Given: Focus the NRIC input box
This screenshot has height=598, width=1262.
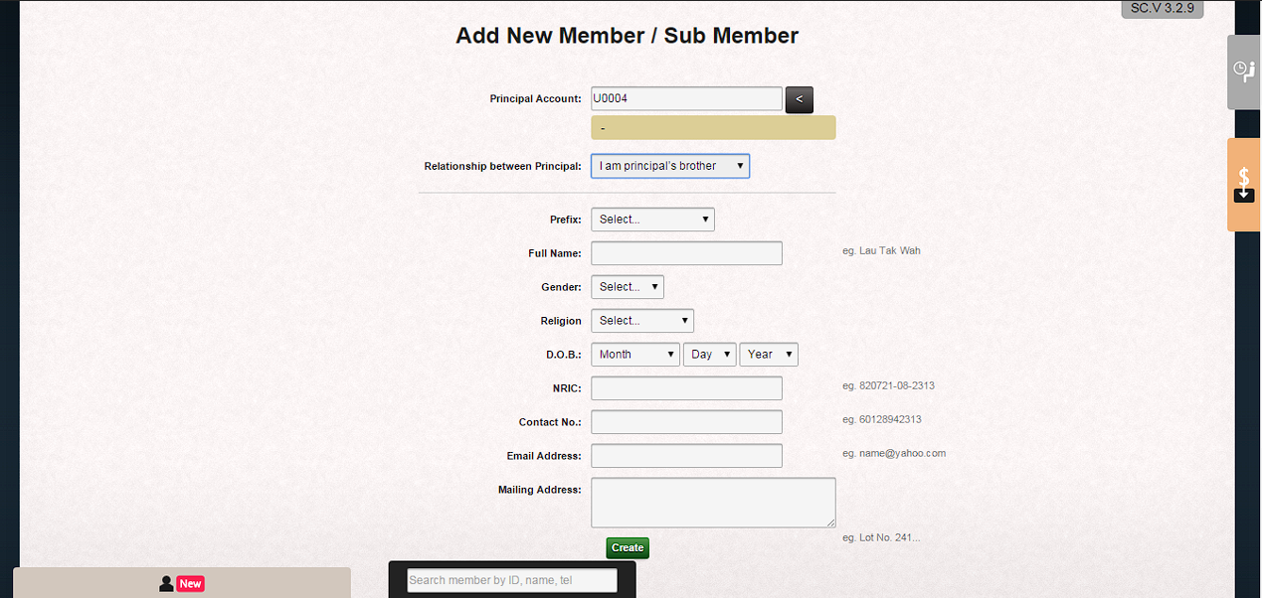Looking at the screenshot, I should 686,388.
